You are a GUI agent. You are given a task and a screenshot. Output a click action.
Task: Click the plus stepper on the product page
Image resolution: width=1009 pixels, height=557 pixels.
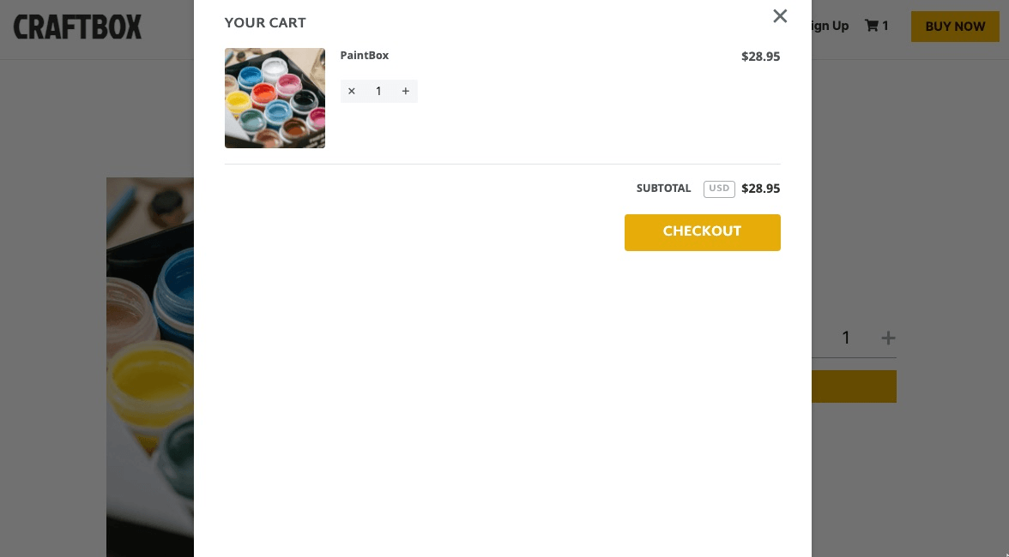(x=888, y=338)
